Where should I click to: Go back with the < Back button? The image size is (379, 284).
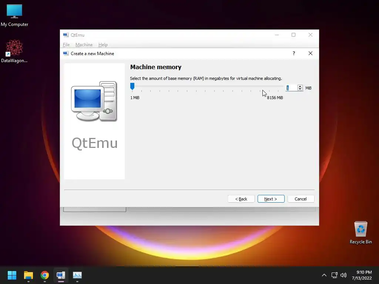(x=241, y=199)
